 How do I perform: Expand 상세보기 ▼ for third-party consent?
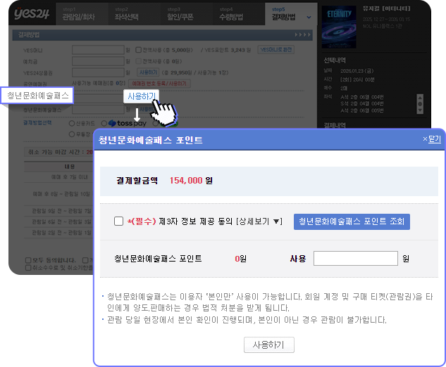tap(259, 221)
